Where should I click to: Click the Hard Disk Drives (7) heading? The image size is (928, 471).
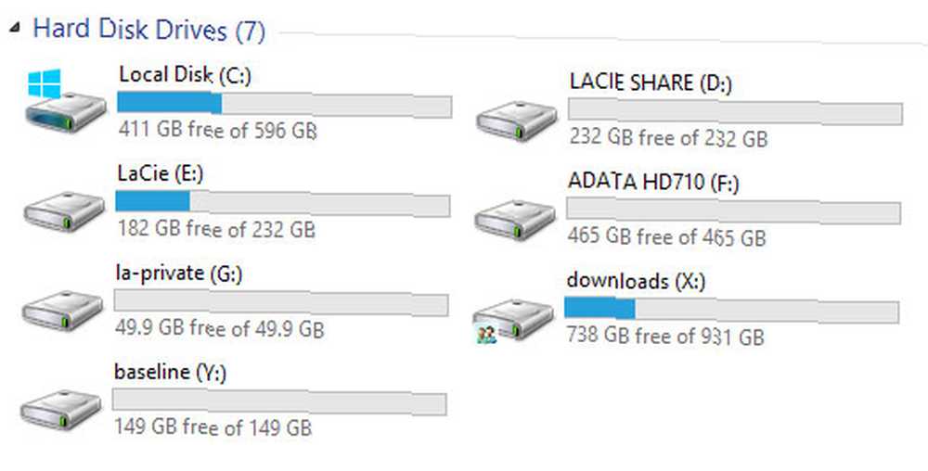(148, 30)
